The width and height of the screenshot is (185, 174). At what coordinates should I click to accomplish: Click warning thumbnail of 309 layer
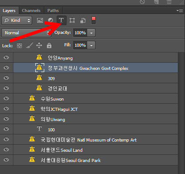[x=39, y=77]
